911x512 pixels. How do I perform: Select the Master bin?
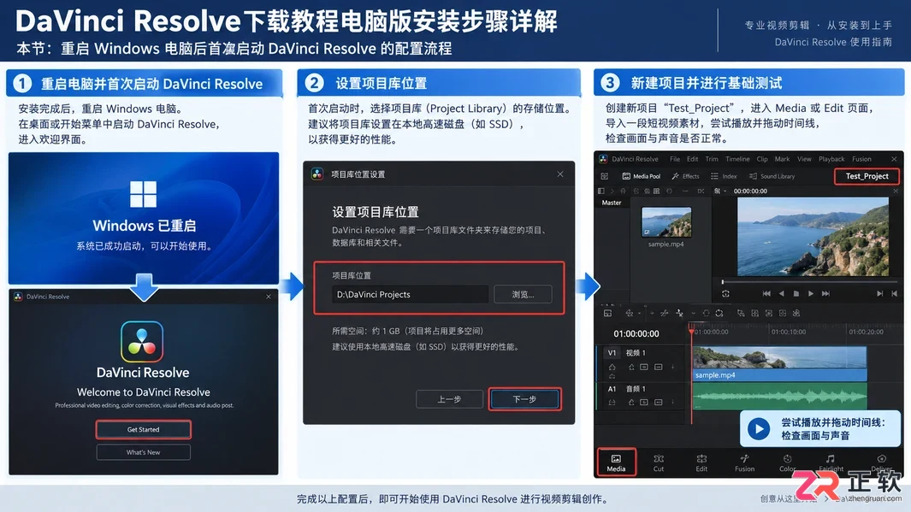pos(612,203)
